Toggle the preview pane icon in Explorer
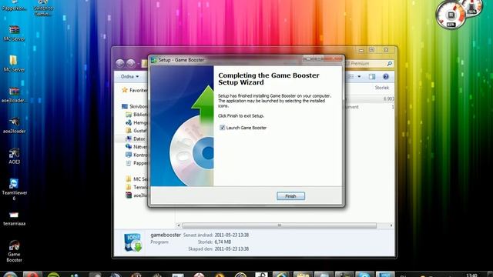 [x=372, y=77]
